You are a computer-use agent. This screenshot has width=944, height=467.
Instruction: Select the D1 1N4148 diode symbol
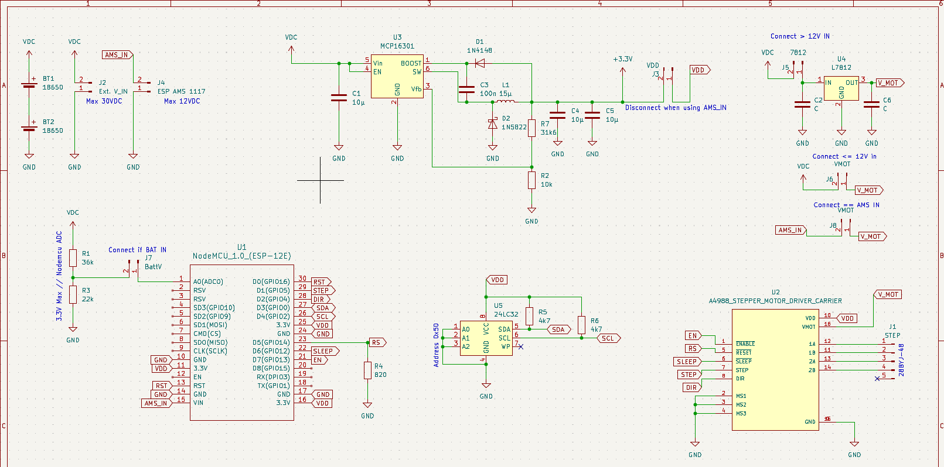(480, 63)
